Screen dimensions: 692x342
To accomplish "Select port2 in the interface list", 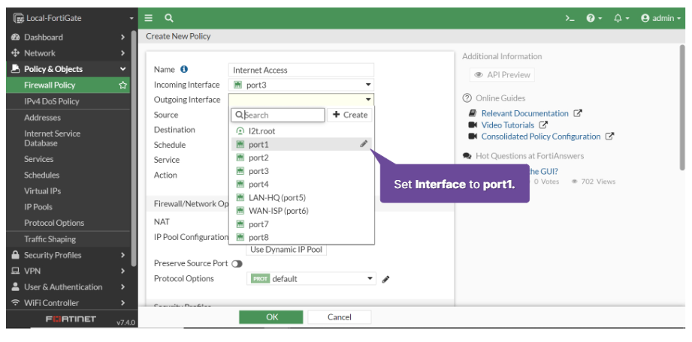I will coord(301,157).
